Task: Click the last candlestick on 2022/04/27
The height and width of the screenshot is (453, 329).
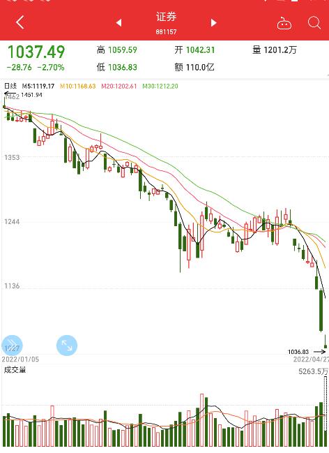Action: pos(326,341)
